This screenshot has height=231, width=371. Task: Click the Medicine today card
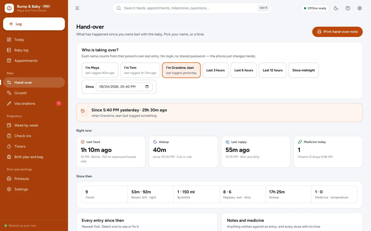(328, 152)
